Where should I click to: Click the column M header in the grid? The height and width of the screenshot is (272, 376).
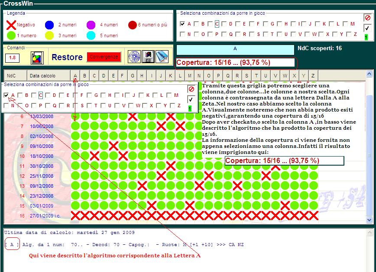(x=189, y=76)
